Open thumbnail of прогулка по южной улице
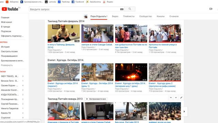This screenshot has width=218, height=123. click(165, 33)
